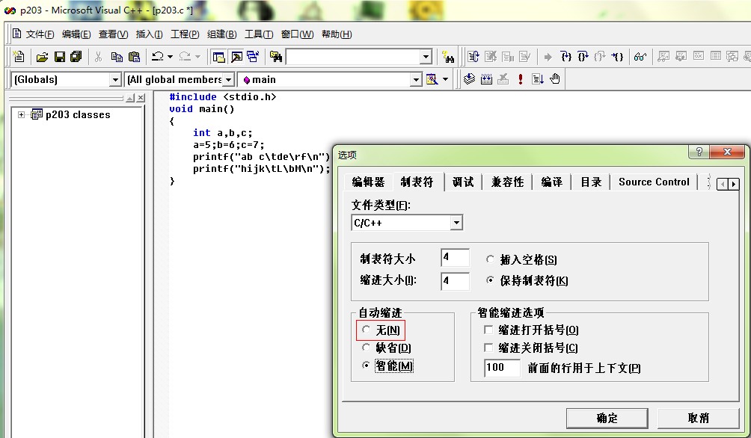Open the 文件(F) menu

[40, 34]
